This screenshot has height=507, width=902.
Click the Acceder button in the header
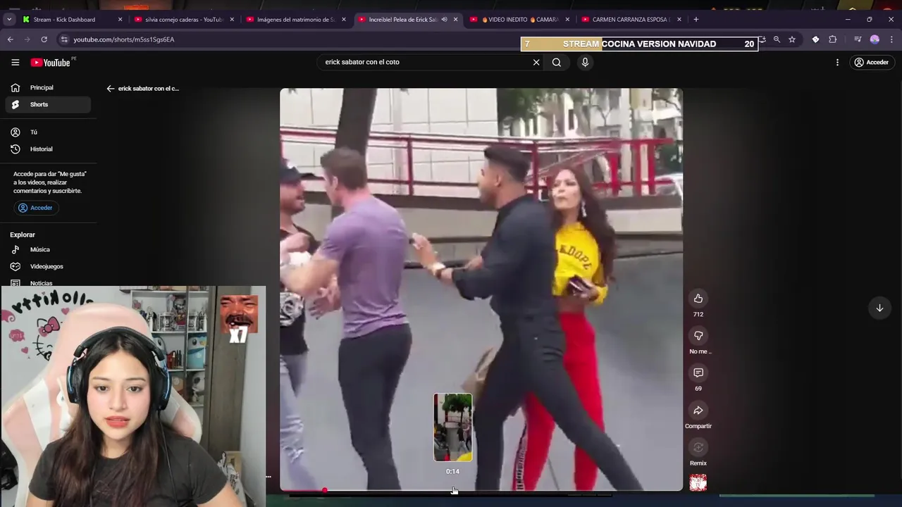click(x=872, y=62)
